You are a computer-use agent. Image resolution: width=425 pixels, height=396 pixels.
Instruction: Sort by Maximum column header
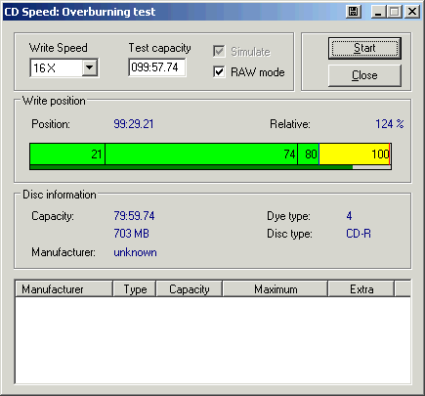tap(276, 289)
